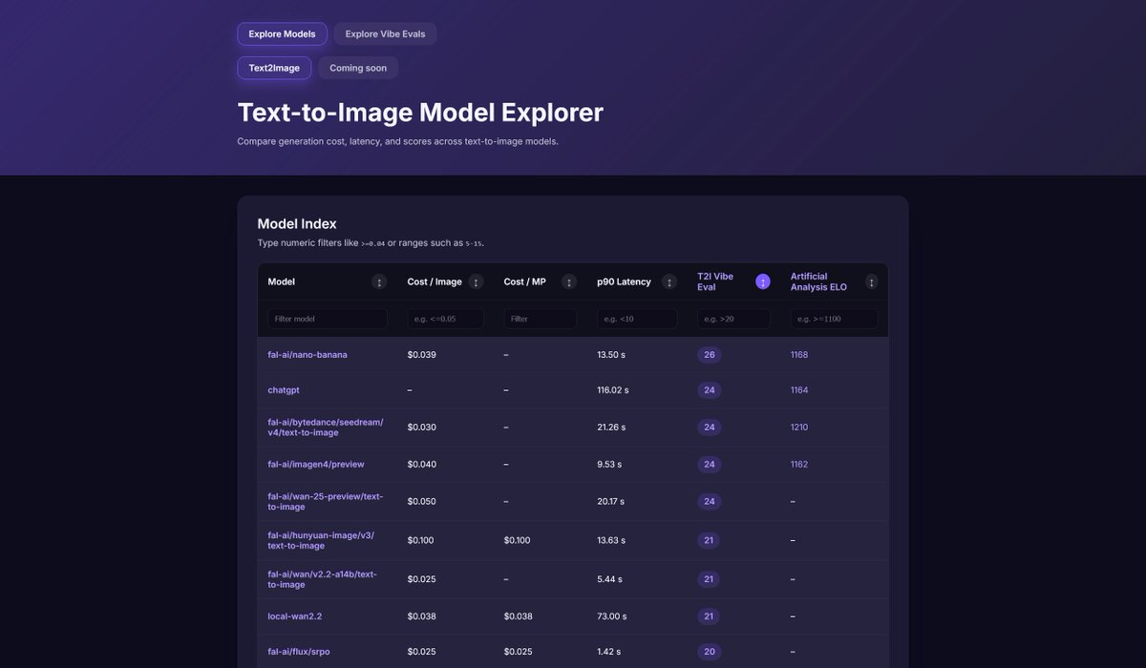Focus the Cost / Image filter field
Image resolution: width=1146 pixels, height=668 pixels.
coord(446,319)
